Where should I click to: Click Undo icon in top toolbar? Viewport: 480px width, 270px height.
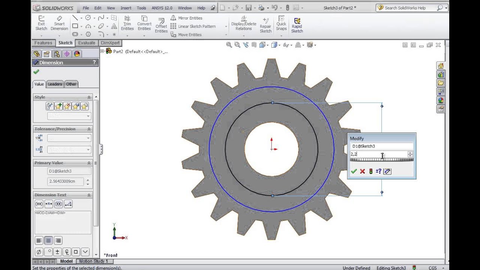coord(274,7)
